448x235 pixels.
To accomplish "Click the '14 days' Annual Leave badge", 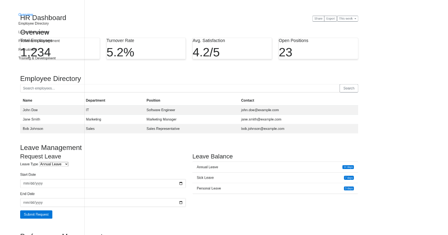I will [x=348, y=167].
